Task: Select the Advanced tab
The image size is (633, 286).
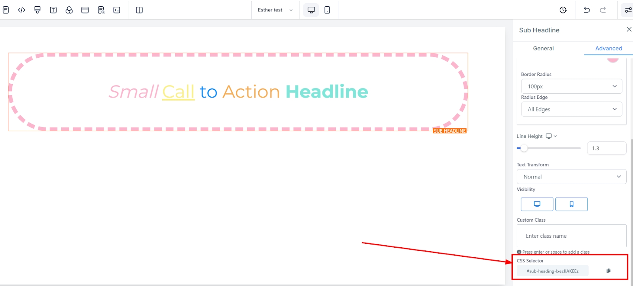Action: pyautogui.click(x=608, y=48)
